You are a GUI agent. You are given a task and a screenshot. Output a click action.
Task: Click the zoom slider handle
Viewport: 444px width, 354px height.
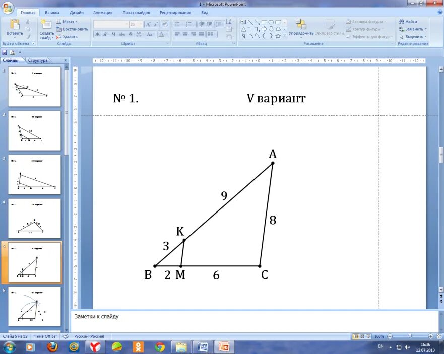tap(410, 336)
